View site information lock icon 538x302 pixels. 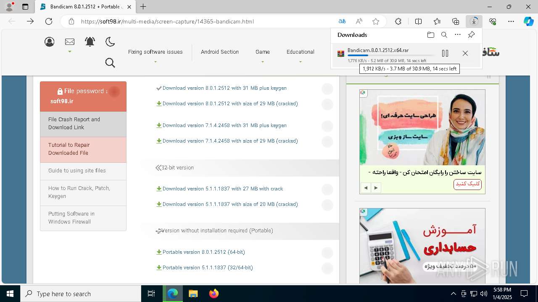click(x=71, y=21)
